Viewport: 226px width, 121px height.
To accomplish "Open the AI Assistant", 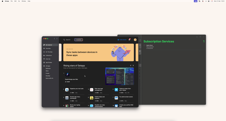I will 79,40.
